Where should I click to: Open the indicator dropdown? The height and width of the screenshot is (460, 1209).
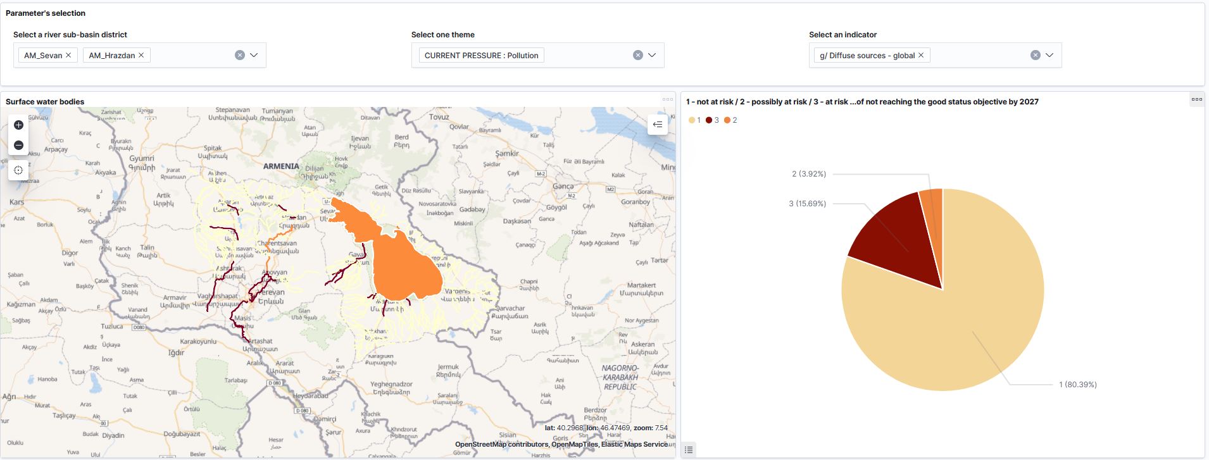pos(1049,55)
